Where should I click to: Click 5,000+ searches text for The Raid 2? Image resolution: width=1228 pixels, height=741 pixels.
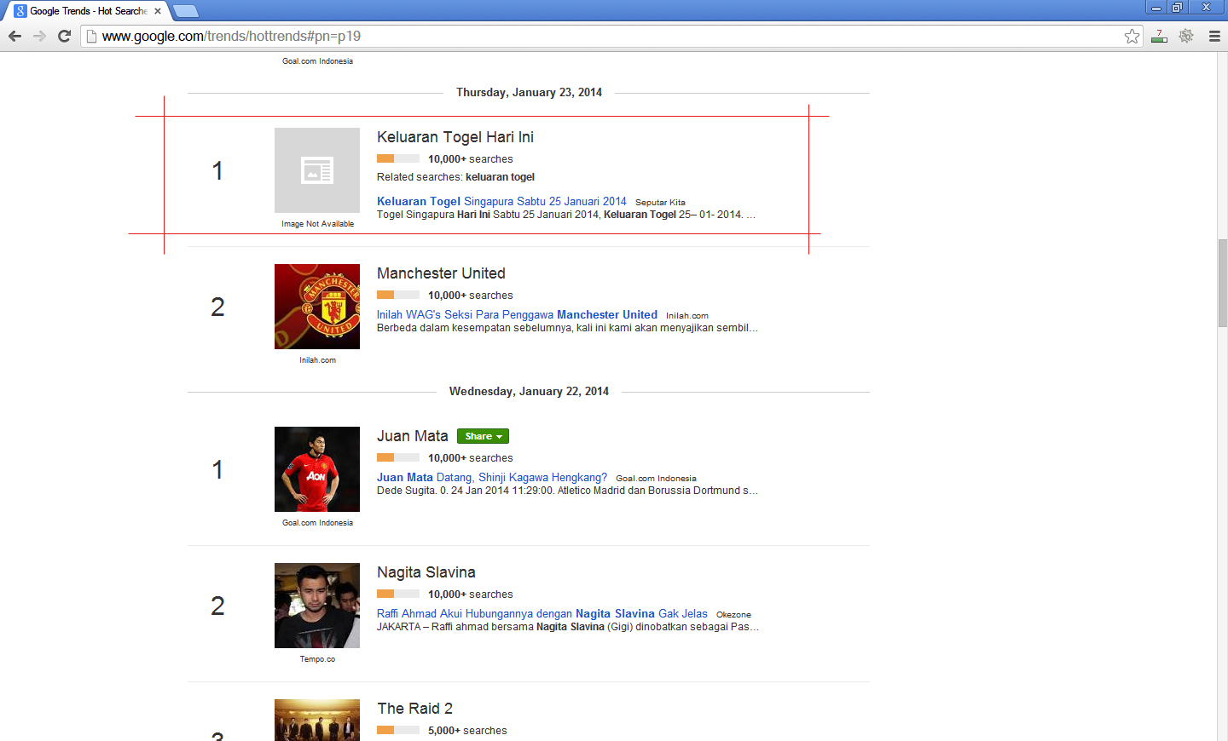(467, 731)
